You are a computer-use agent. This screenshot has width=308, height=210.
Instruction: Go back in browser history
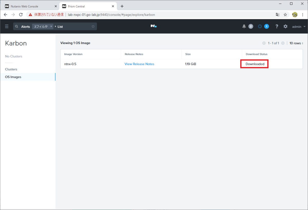[5, 15]
